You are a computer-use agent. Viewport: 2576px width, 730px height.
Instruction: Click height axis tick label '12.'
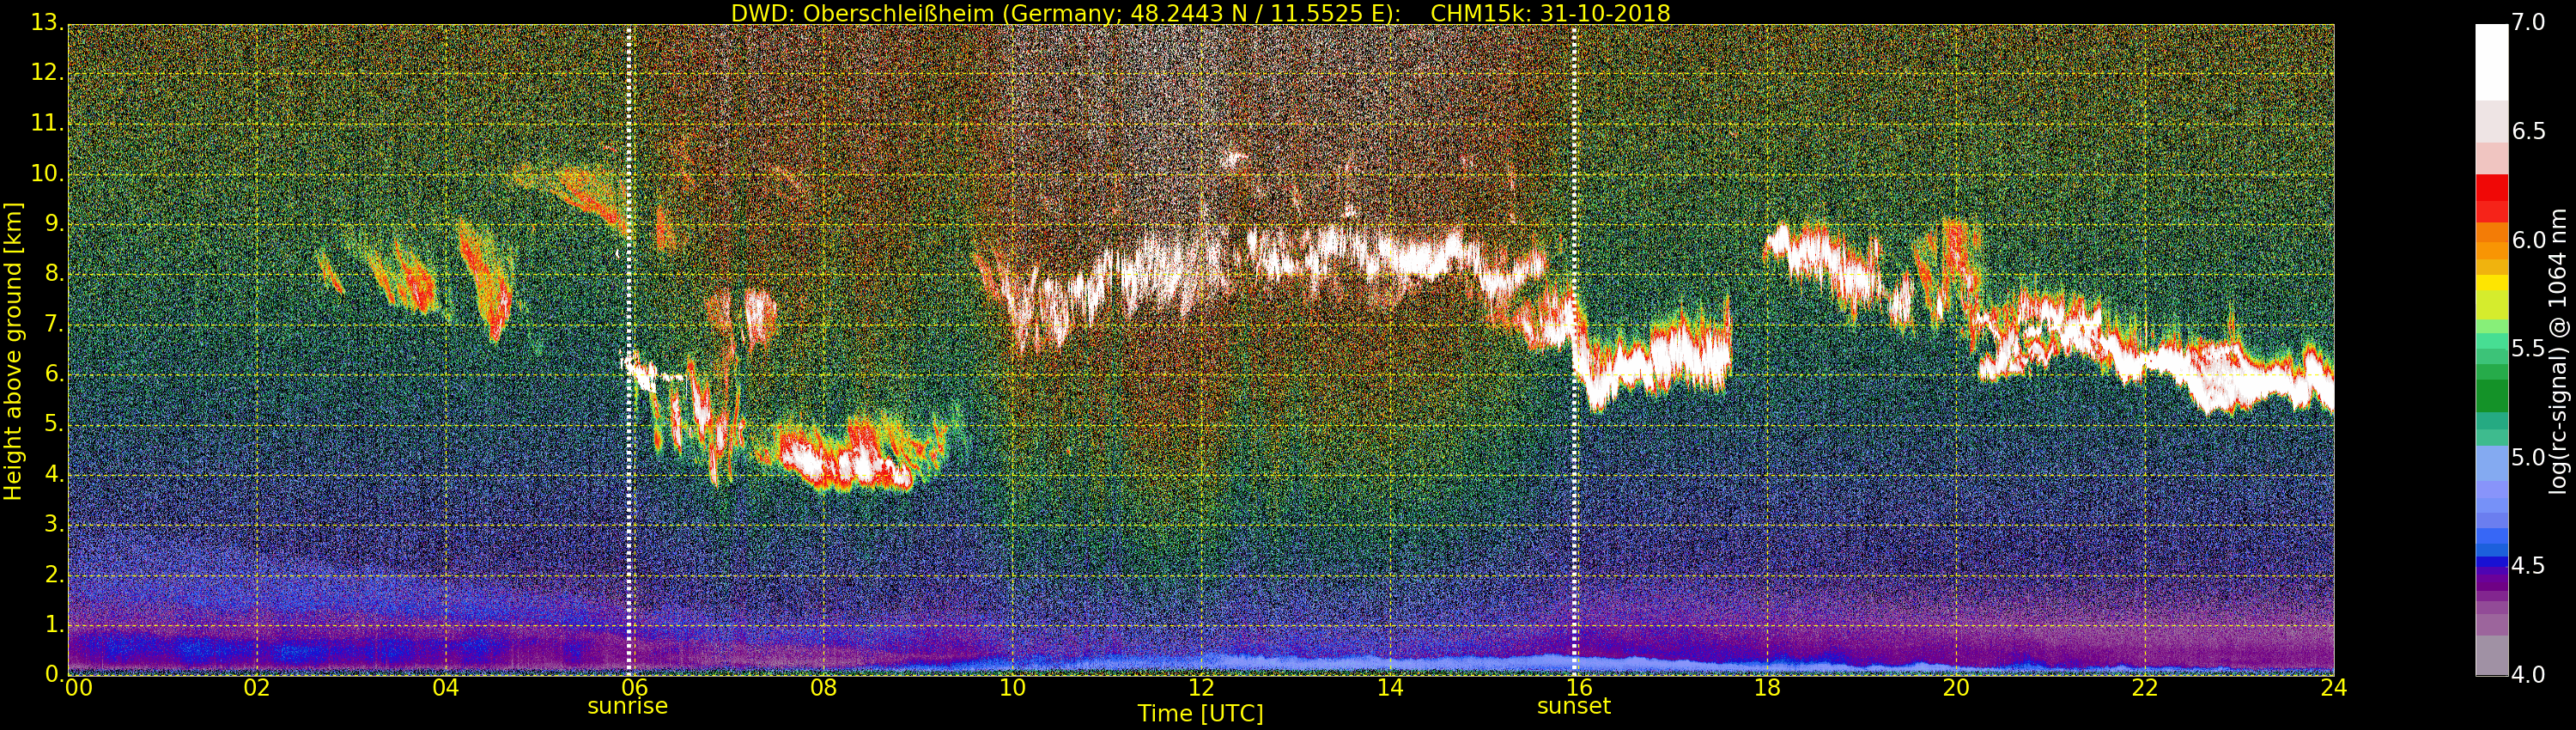point(48,74)
